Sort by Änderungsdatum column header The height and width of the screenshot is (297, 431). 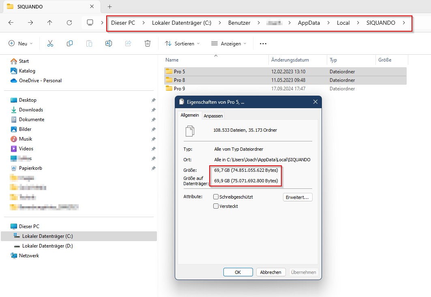point(290,60)
